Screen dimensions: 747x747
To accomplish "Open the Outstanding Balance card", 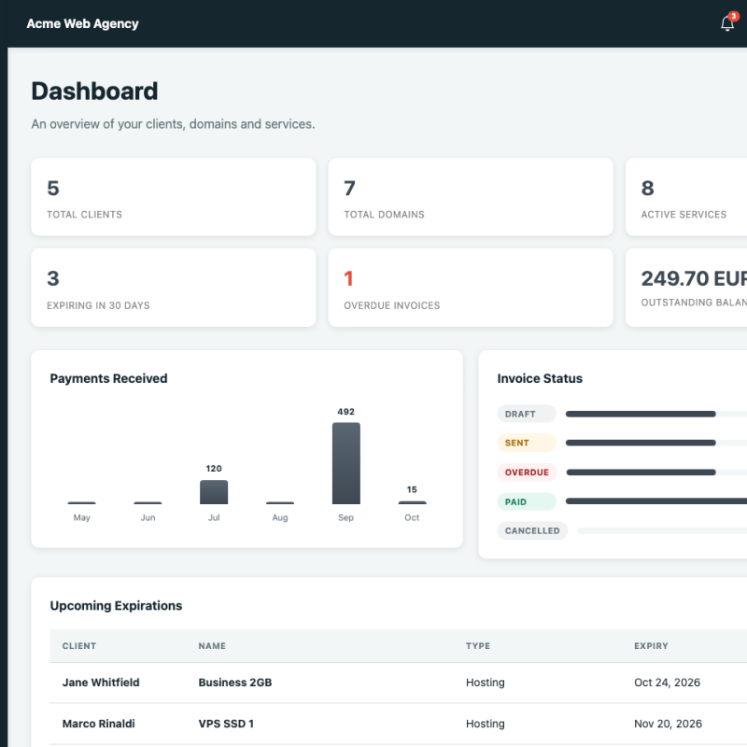I will tap(686, 288).
